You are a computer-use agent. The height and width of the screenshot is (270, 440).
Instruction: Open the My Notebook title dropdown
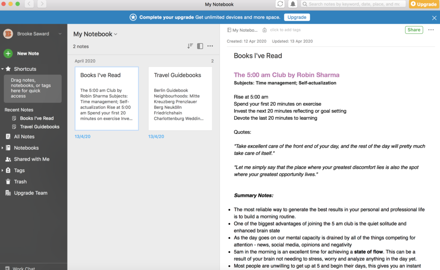coord(95,34)
